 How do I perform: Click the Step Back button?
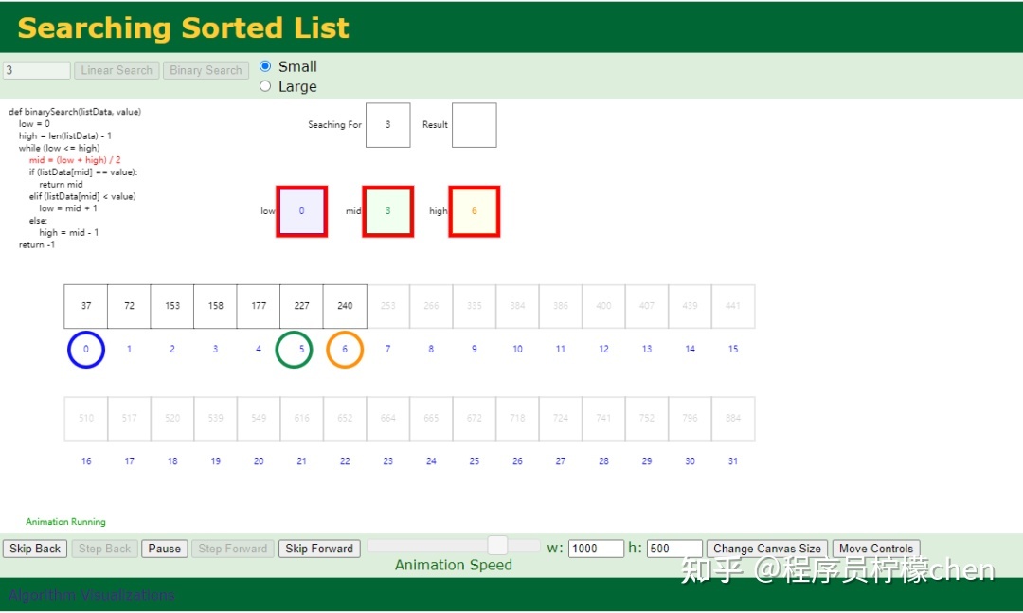[x=104, y=549]
